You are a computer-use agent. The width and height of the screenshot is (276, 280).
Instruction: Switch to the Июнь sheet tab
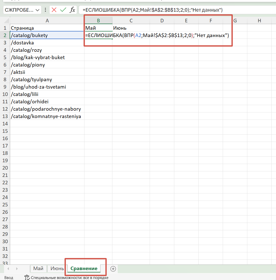point(57,268)
